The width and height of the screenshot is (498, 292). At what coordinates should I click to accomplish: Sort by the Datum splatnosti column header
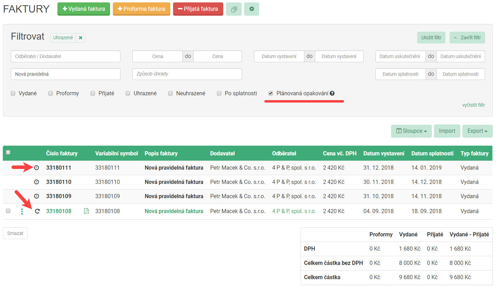(x=432, y=153)
